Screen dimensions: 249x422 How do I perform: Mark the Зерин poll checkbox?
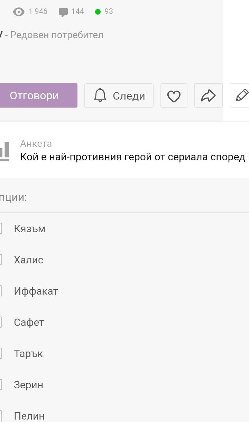[1, 385]
